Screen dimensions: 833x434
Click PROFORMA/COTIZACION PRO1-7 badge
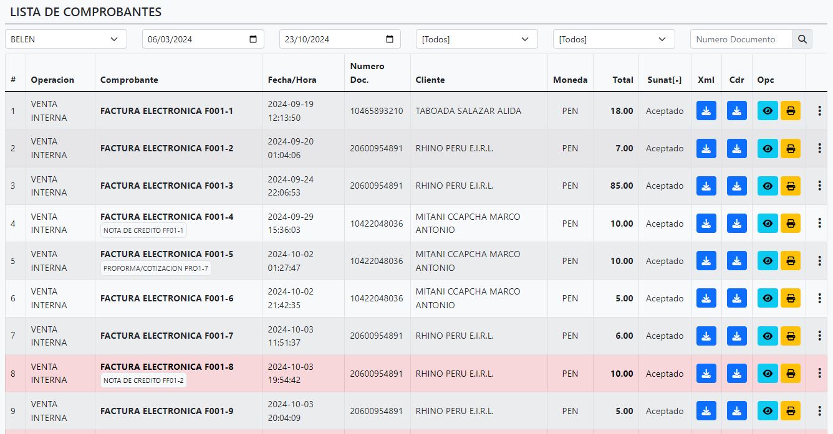tap(155, 268)
